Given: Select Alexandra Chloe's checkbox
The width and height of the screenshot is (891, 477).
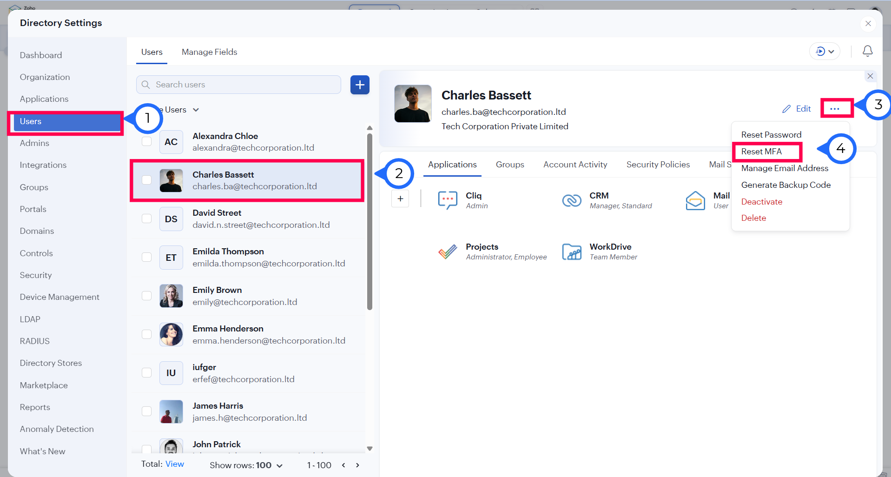Looking at the screenshot, I should click(x=146, y=141).
